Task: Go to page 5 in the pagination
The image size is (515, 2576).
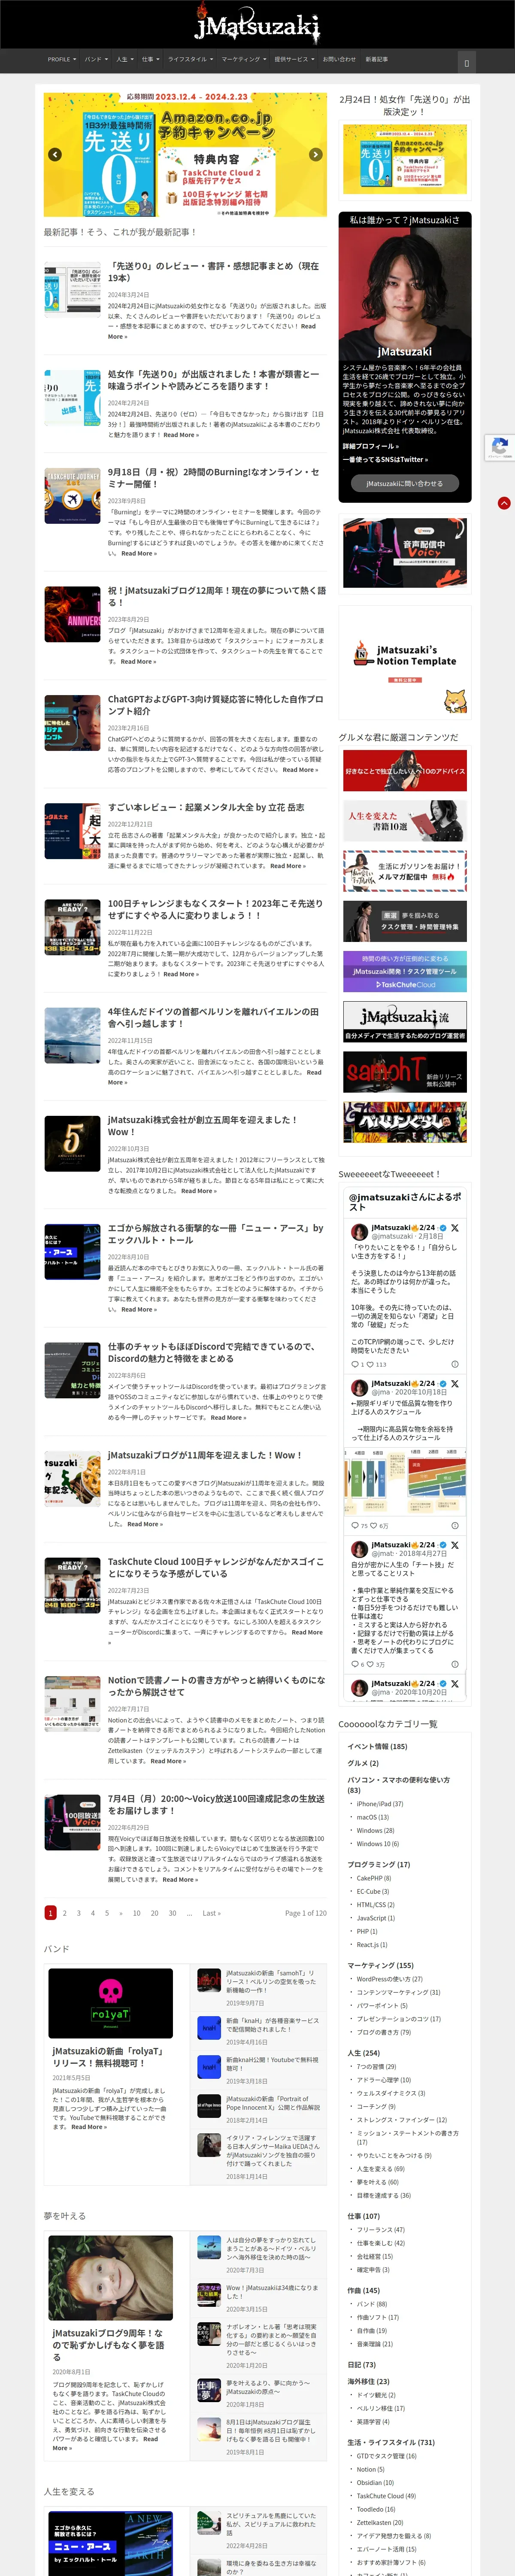Action: coord(107,1913)
